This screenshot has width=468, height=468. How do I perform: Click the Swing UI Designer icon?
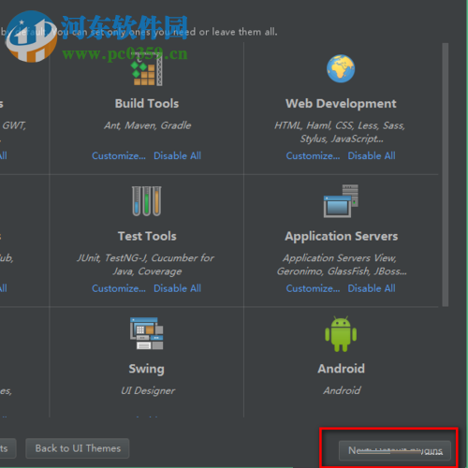(147, 333)
